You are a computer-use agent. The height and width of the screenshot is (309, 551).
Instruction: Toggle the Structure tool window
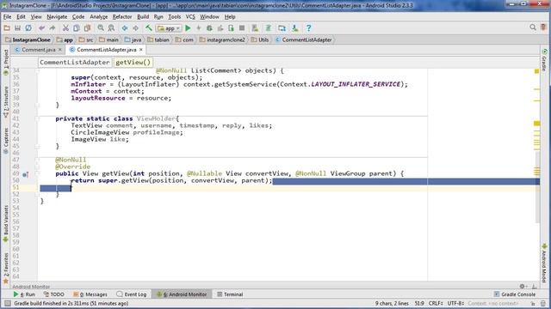coord(6,101)
